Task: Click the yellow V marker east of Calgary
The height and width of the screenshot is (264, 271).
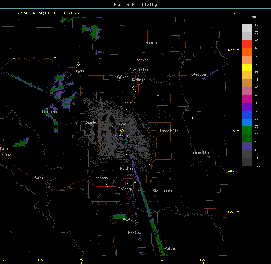Action: pos(135,183)
